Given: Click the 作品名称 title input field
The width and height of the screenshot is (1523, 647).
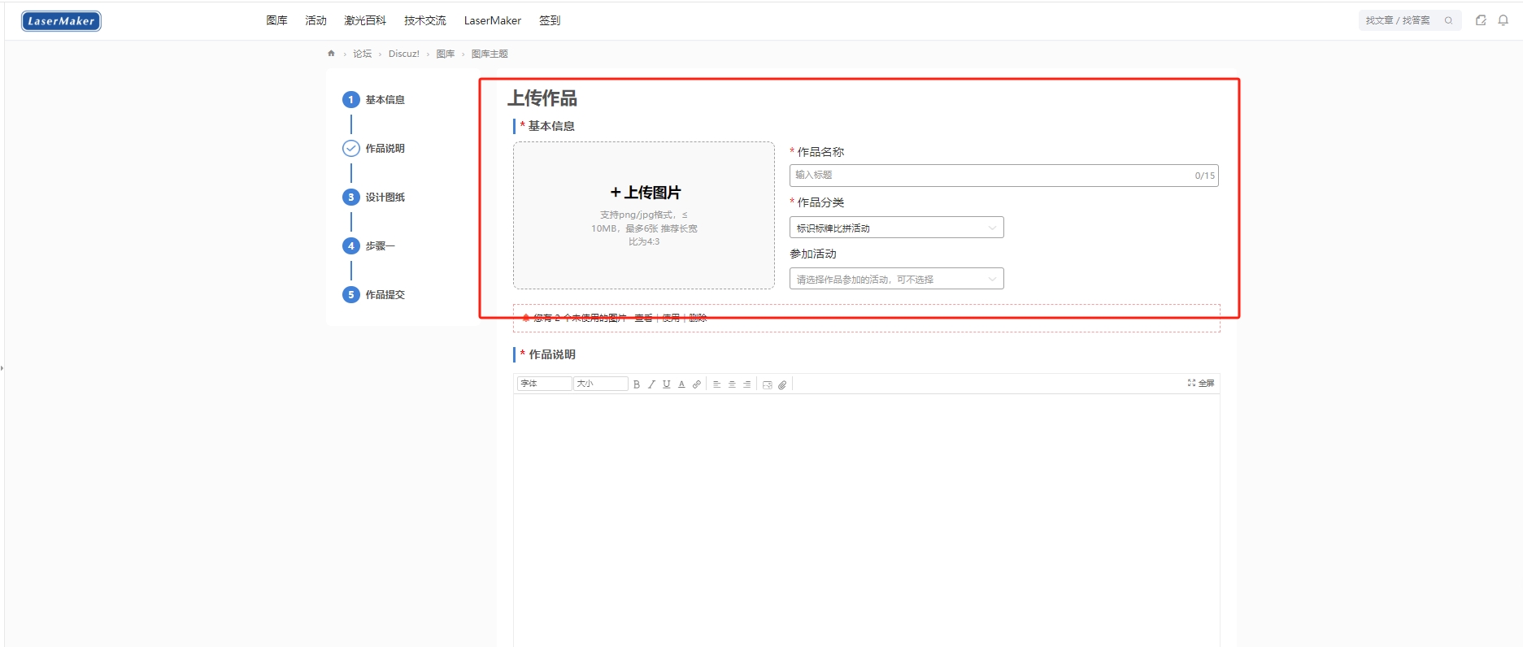Looking at the screenshot, I should pyautogui.click(x=1003, y=176).
